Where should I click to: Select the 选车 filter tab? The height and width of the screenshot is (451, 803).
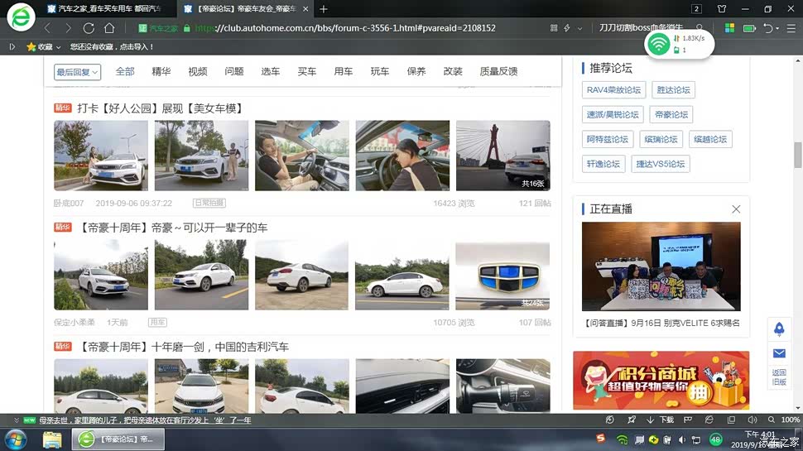point(271,72)
